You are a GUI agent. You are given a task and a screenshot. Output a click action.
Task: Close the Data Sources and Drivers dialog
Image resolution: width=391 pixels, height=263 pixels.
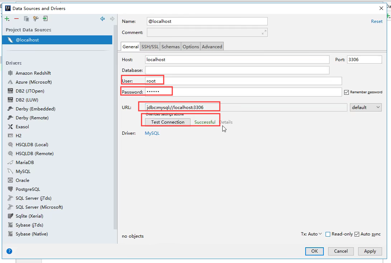(x=381, y=8)
